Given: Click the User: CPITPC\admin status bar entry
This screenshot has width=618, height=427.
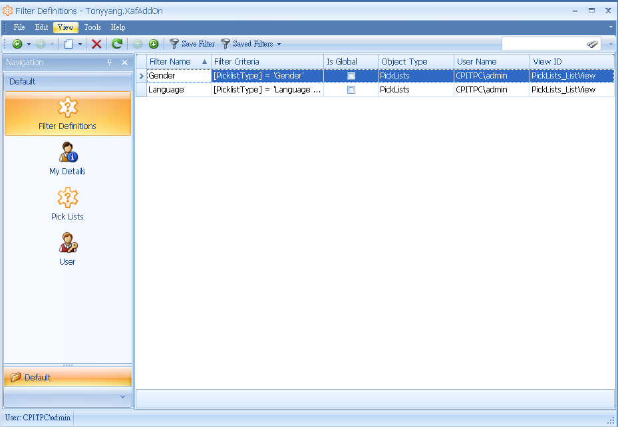Looking at the screenshot, I should [x=38, y=418].
